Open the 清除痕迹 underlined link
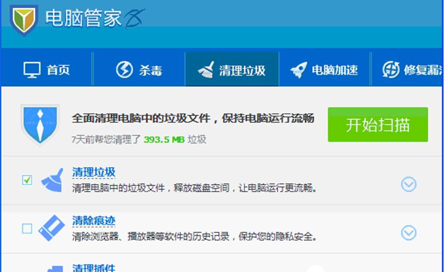 (94, 221)
